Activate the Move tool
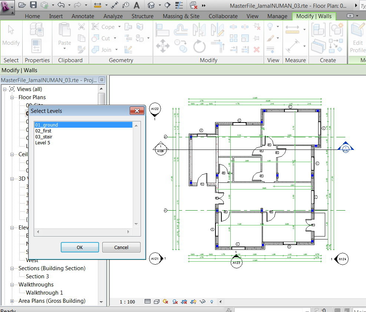Screen dimensions: 366x312 point(162,45)
